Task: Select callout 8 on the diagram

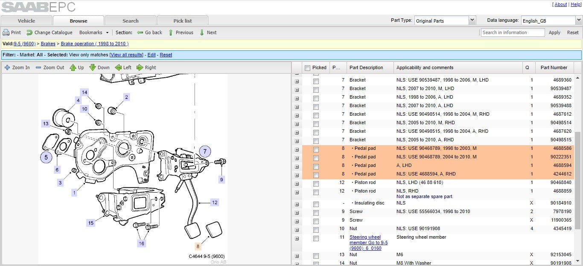Action: pyautogui.click(x=198, y=246)
